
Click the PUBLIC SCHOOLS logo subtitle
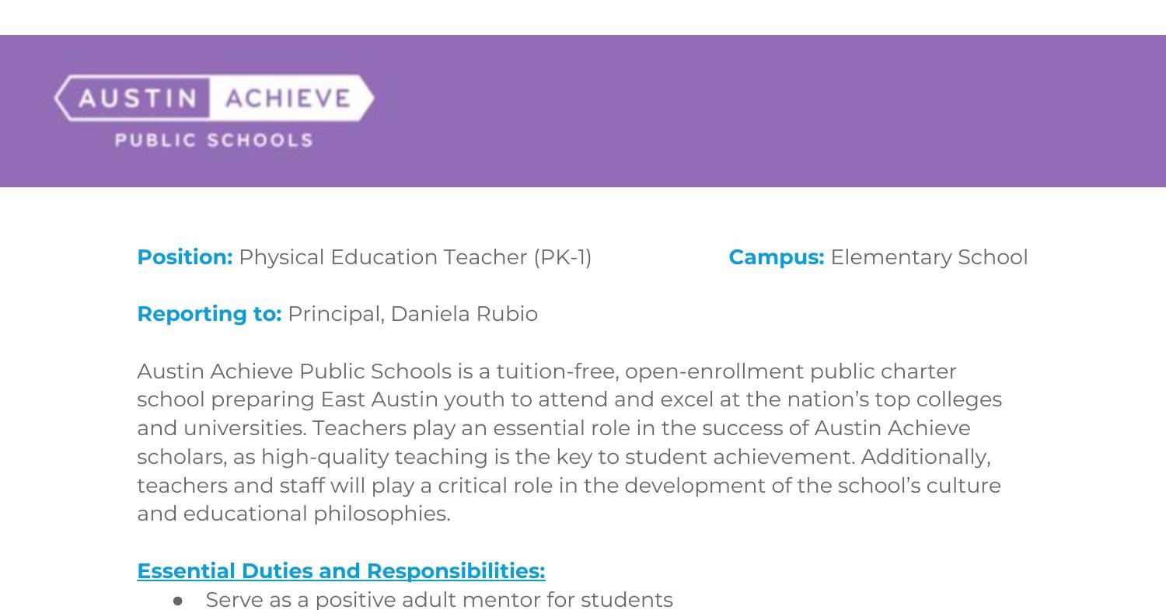click(214, 141)
